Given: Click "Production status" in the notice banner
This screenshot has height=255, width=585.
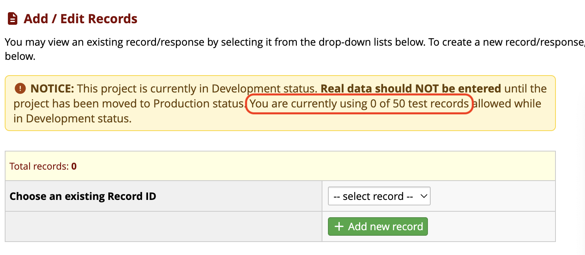Looking at the screenshot, I should pyautogui.click(x=197, y=104).
